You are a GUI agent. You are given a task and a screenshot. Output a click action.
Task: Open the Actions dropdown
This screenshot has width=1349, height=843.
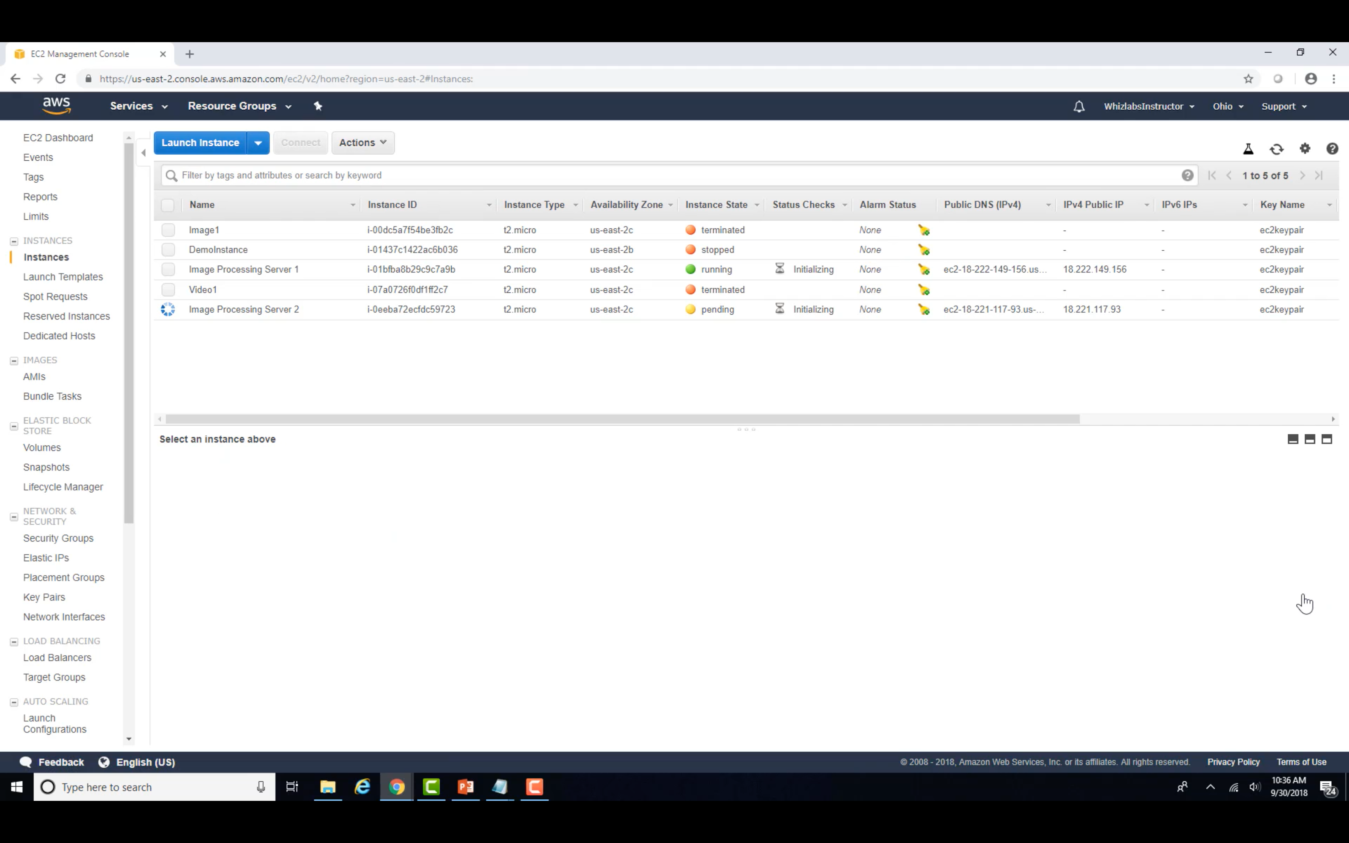(x=363, y=143)
